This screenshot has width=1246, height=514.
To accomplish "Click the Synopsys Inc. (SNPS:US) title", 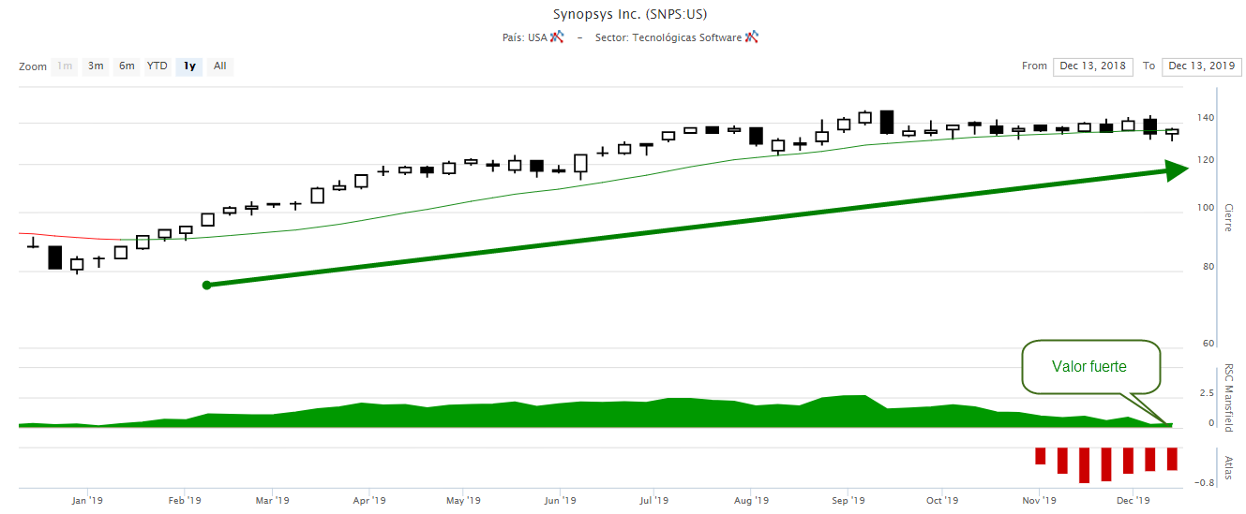I will [629, 14].
